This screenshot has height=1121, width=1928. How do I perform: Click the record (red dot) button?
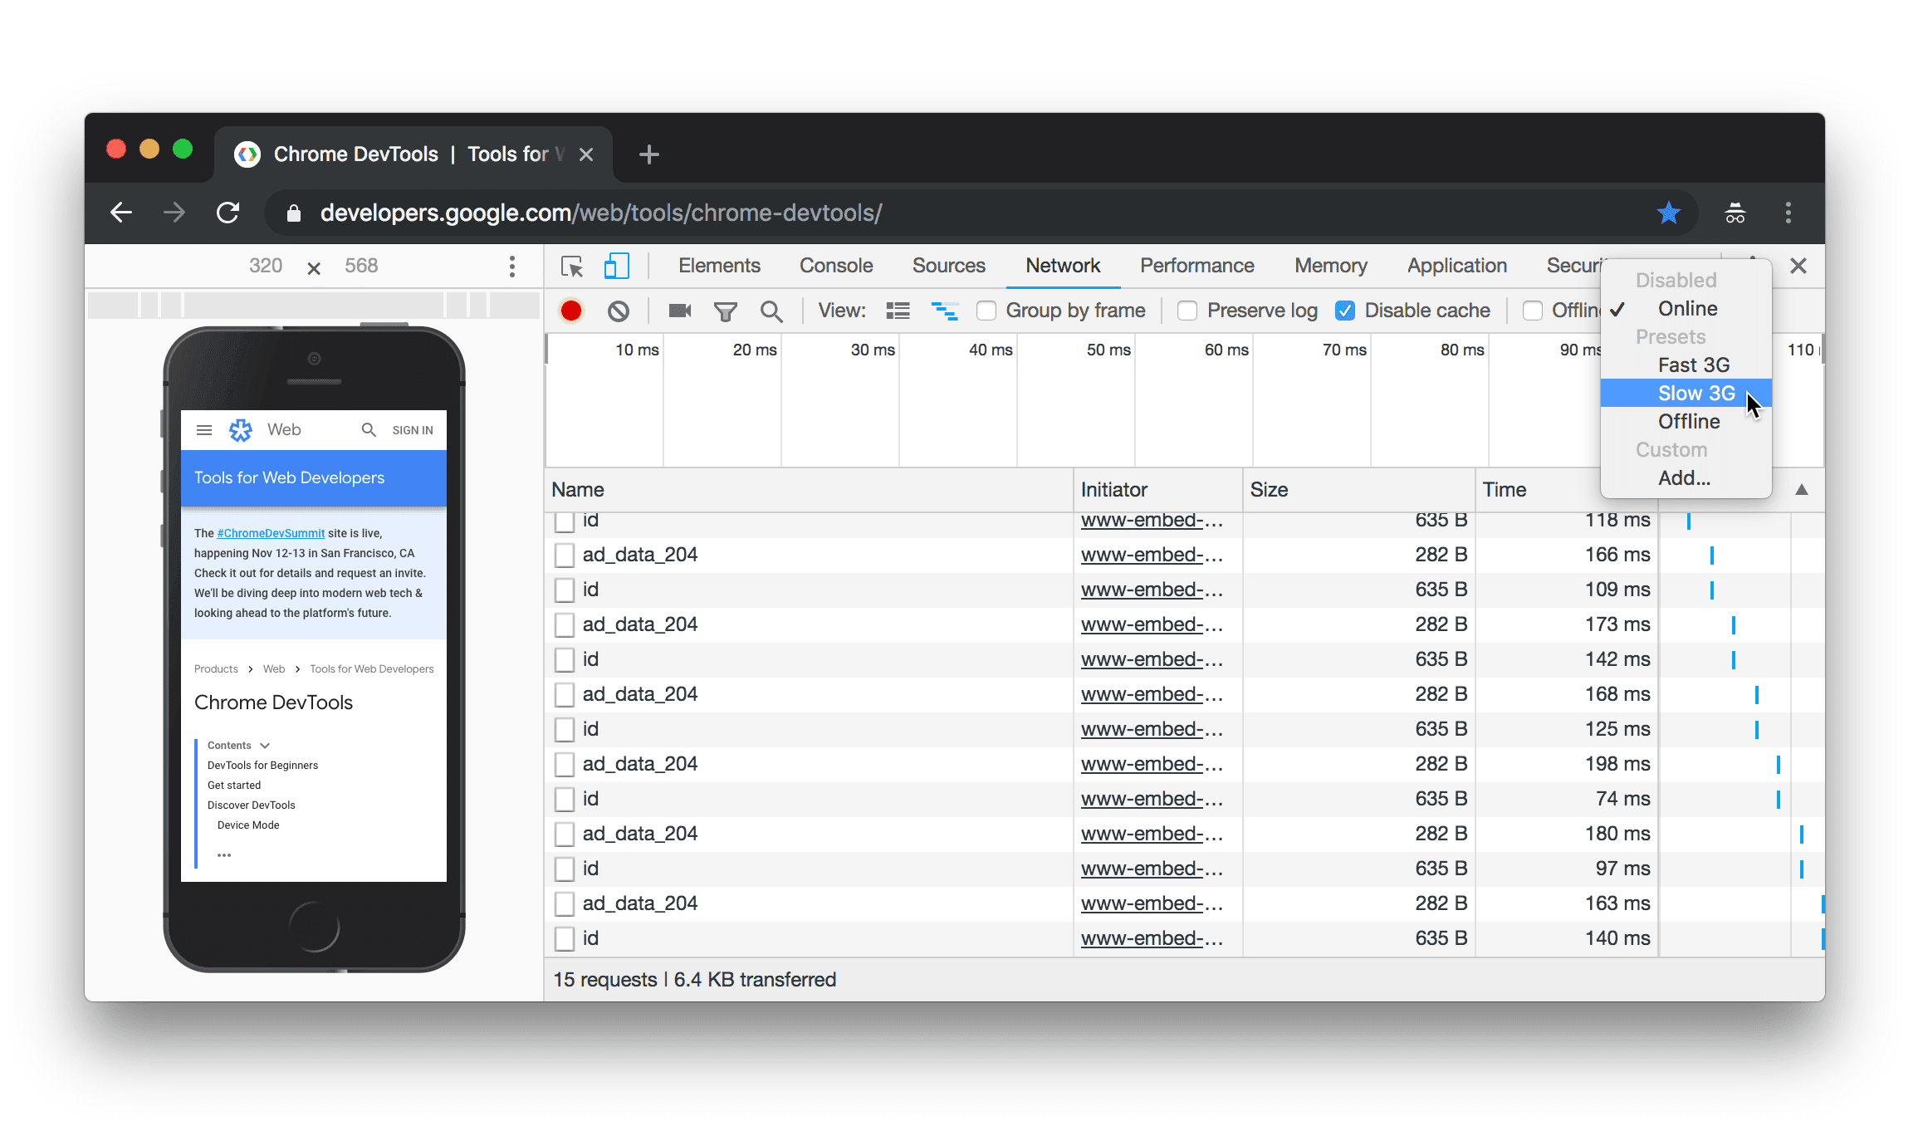click(x=572, y=310)
